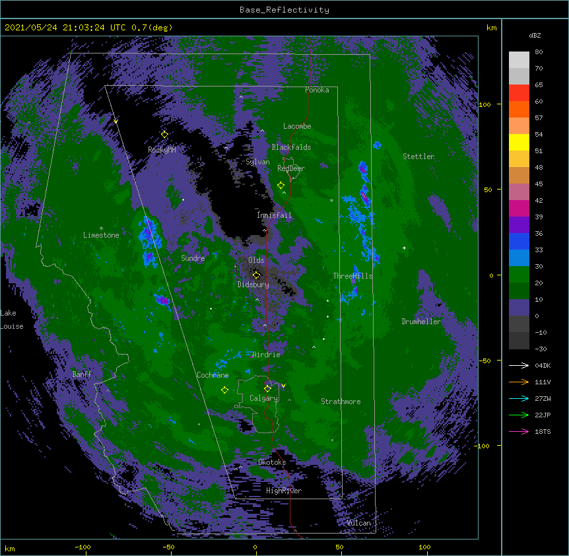
Task: Click the Vulcan label
Action: (358, 523)
